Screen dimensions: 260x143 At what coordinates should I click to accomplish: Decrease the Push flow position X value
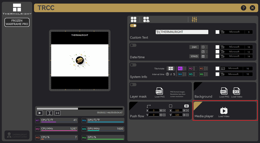tap(164, 110)
